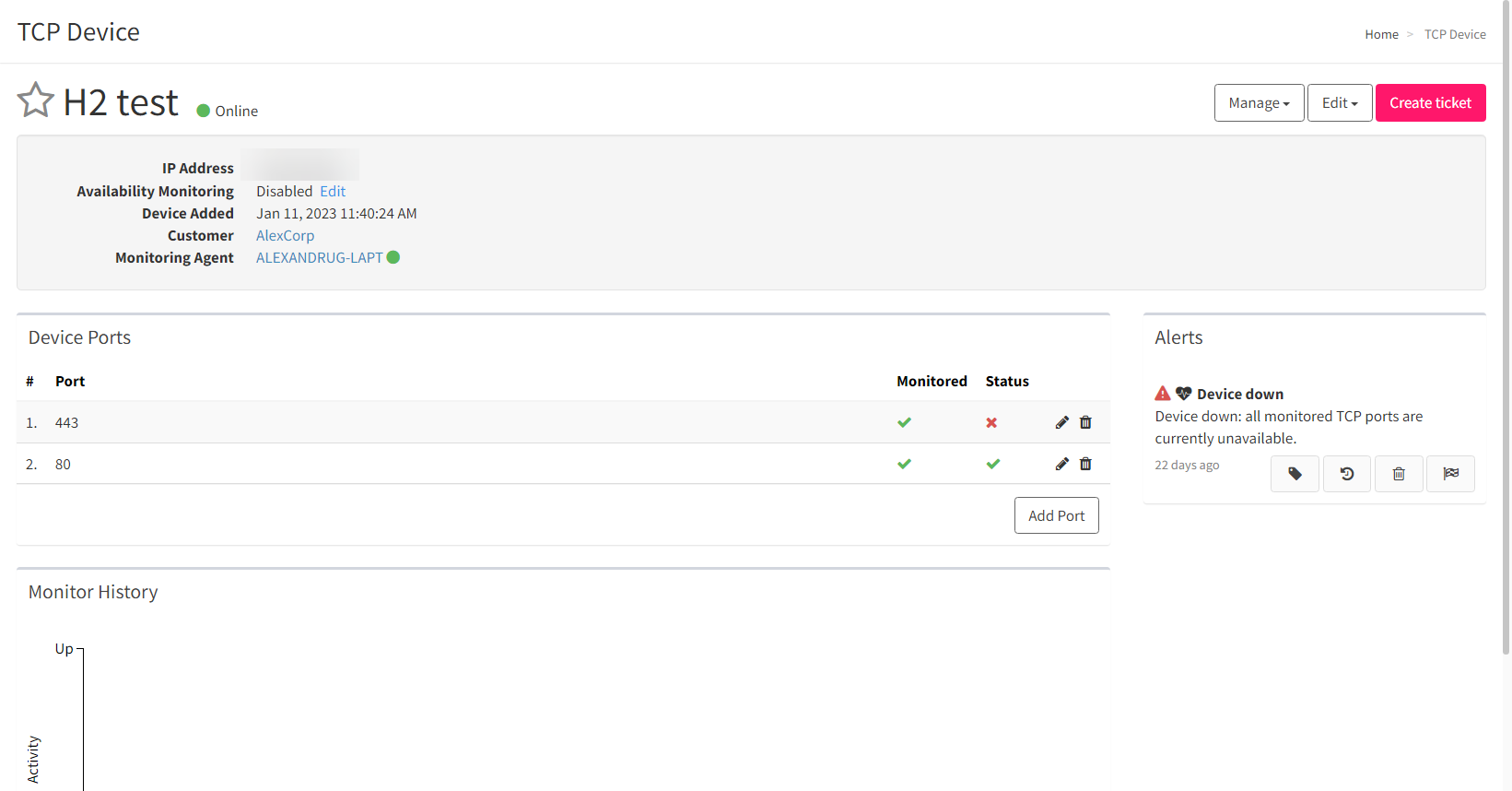Viewport: 1512px width, 791px height.
Task: Edit the Availability Monitoring setting
Action: tap(333, 192)
